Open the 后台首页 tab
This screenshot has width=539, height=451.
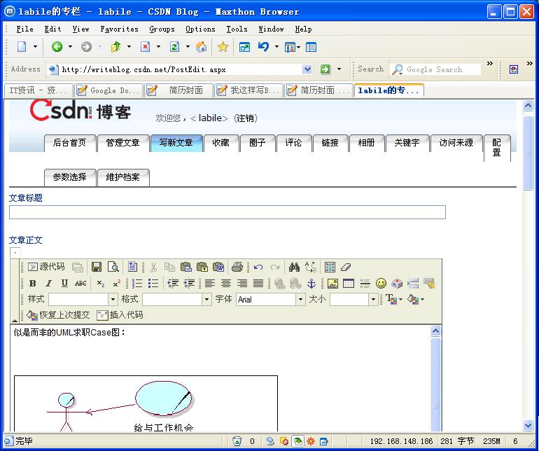coord(70,143)
